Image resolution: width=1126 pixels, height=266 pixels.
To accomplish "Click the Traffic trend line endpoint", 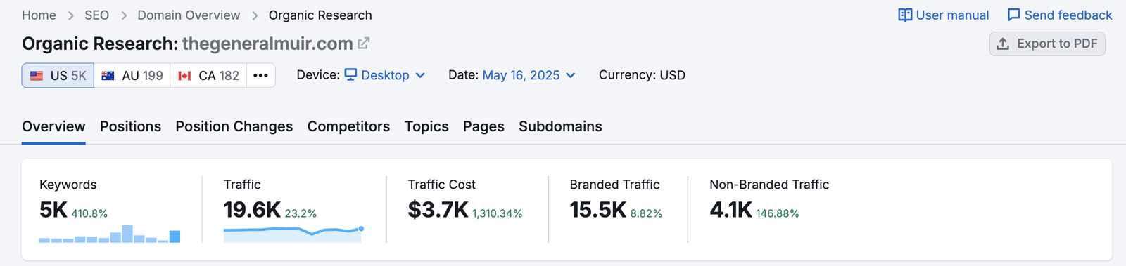I will point(361,228).
